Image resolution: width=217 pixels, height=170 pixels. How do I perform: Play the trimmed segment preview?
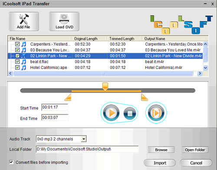[156, 113]
